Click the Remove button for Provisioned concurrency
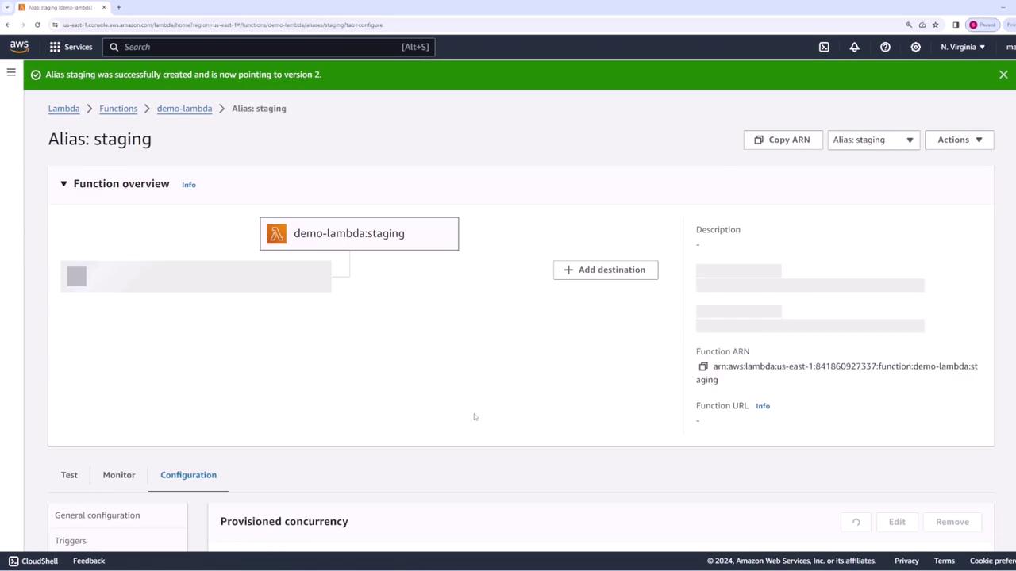The image size is (1016, 571). pos(952,522)
